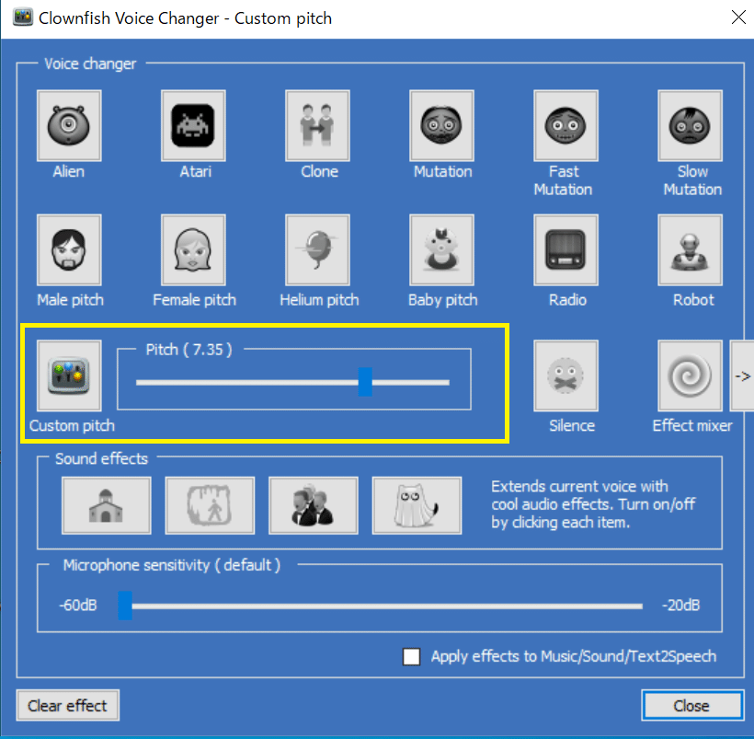Choose the Clone voice effect

point(317,125)
